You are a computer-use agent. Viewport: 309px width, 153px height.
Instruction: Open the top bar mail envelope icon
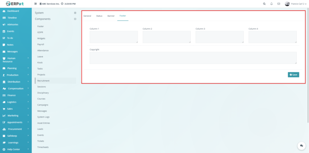(279, 4)
